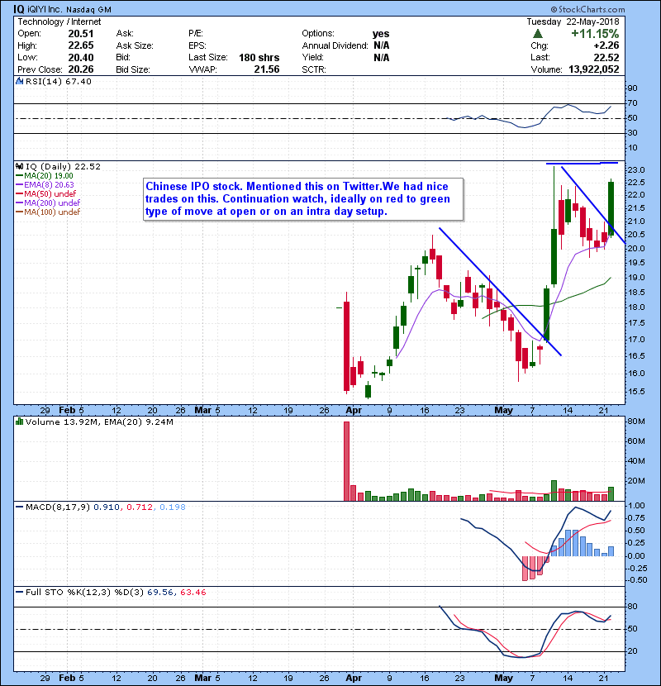Click the Prev Close value 20.26
This screenshot has height=686, width=661.
point(81,69)
